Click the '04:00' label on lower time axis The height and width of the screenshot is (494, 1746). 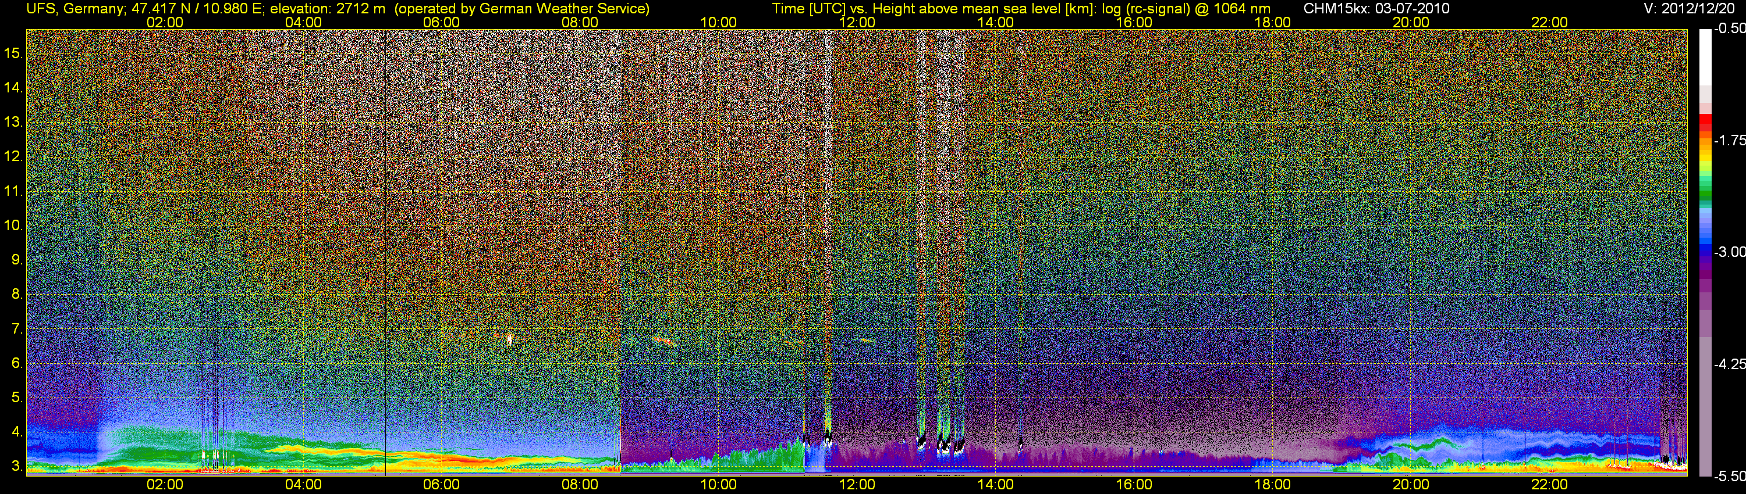pyautogui.click(x=303, y=485)
